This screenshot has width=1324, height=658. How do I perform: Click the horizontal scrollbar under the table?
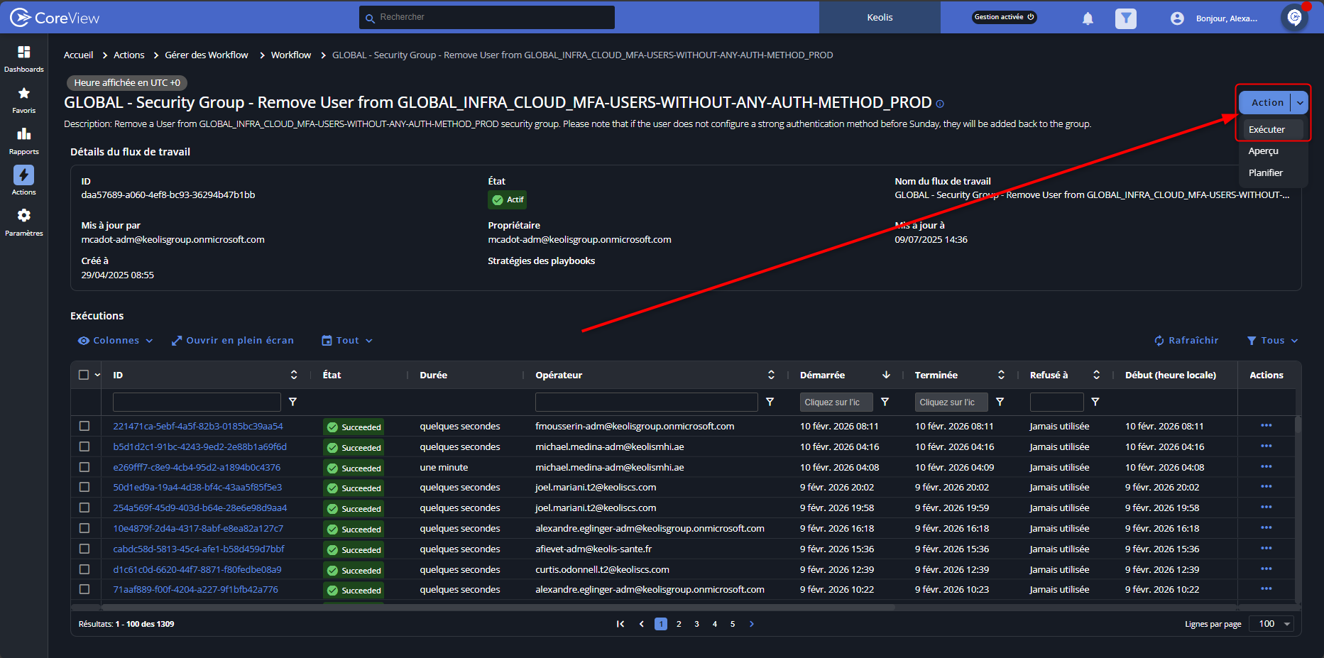[x=497, y=608]
